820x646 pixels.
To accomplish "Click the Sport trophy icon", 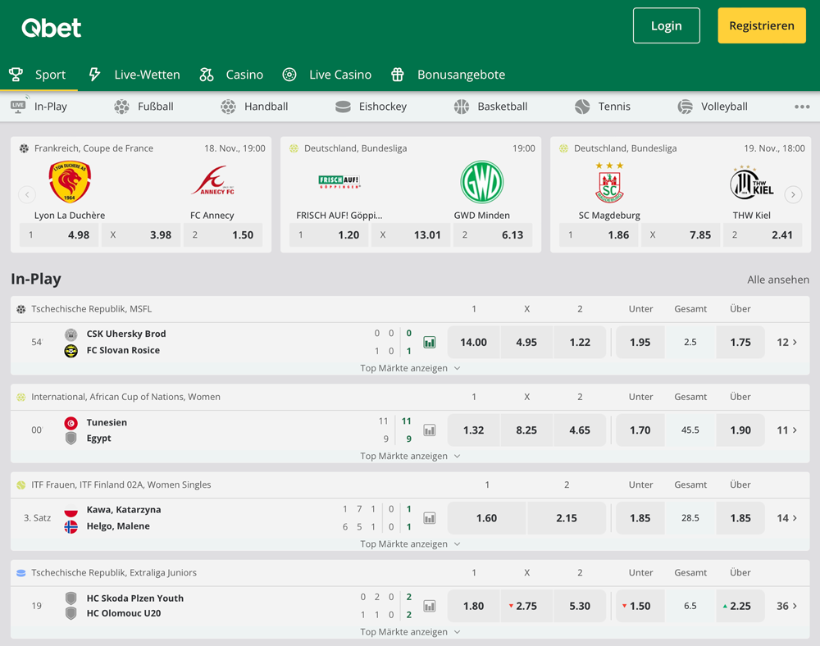I will pos(16,75).
